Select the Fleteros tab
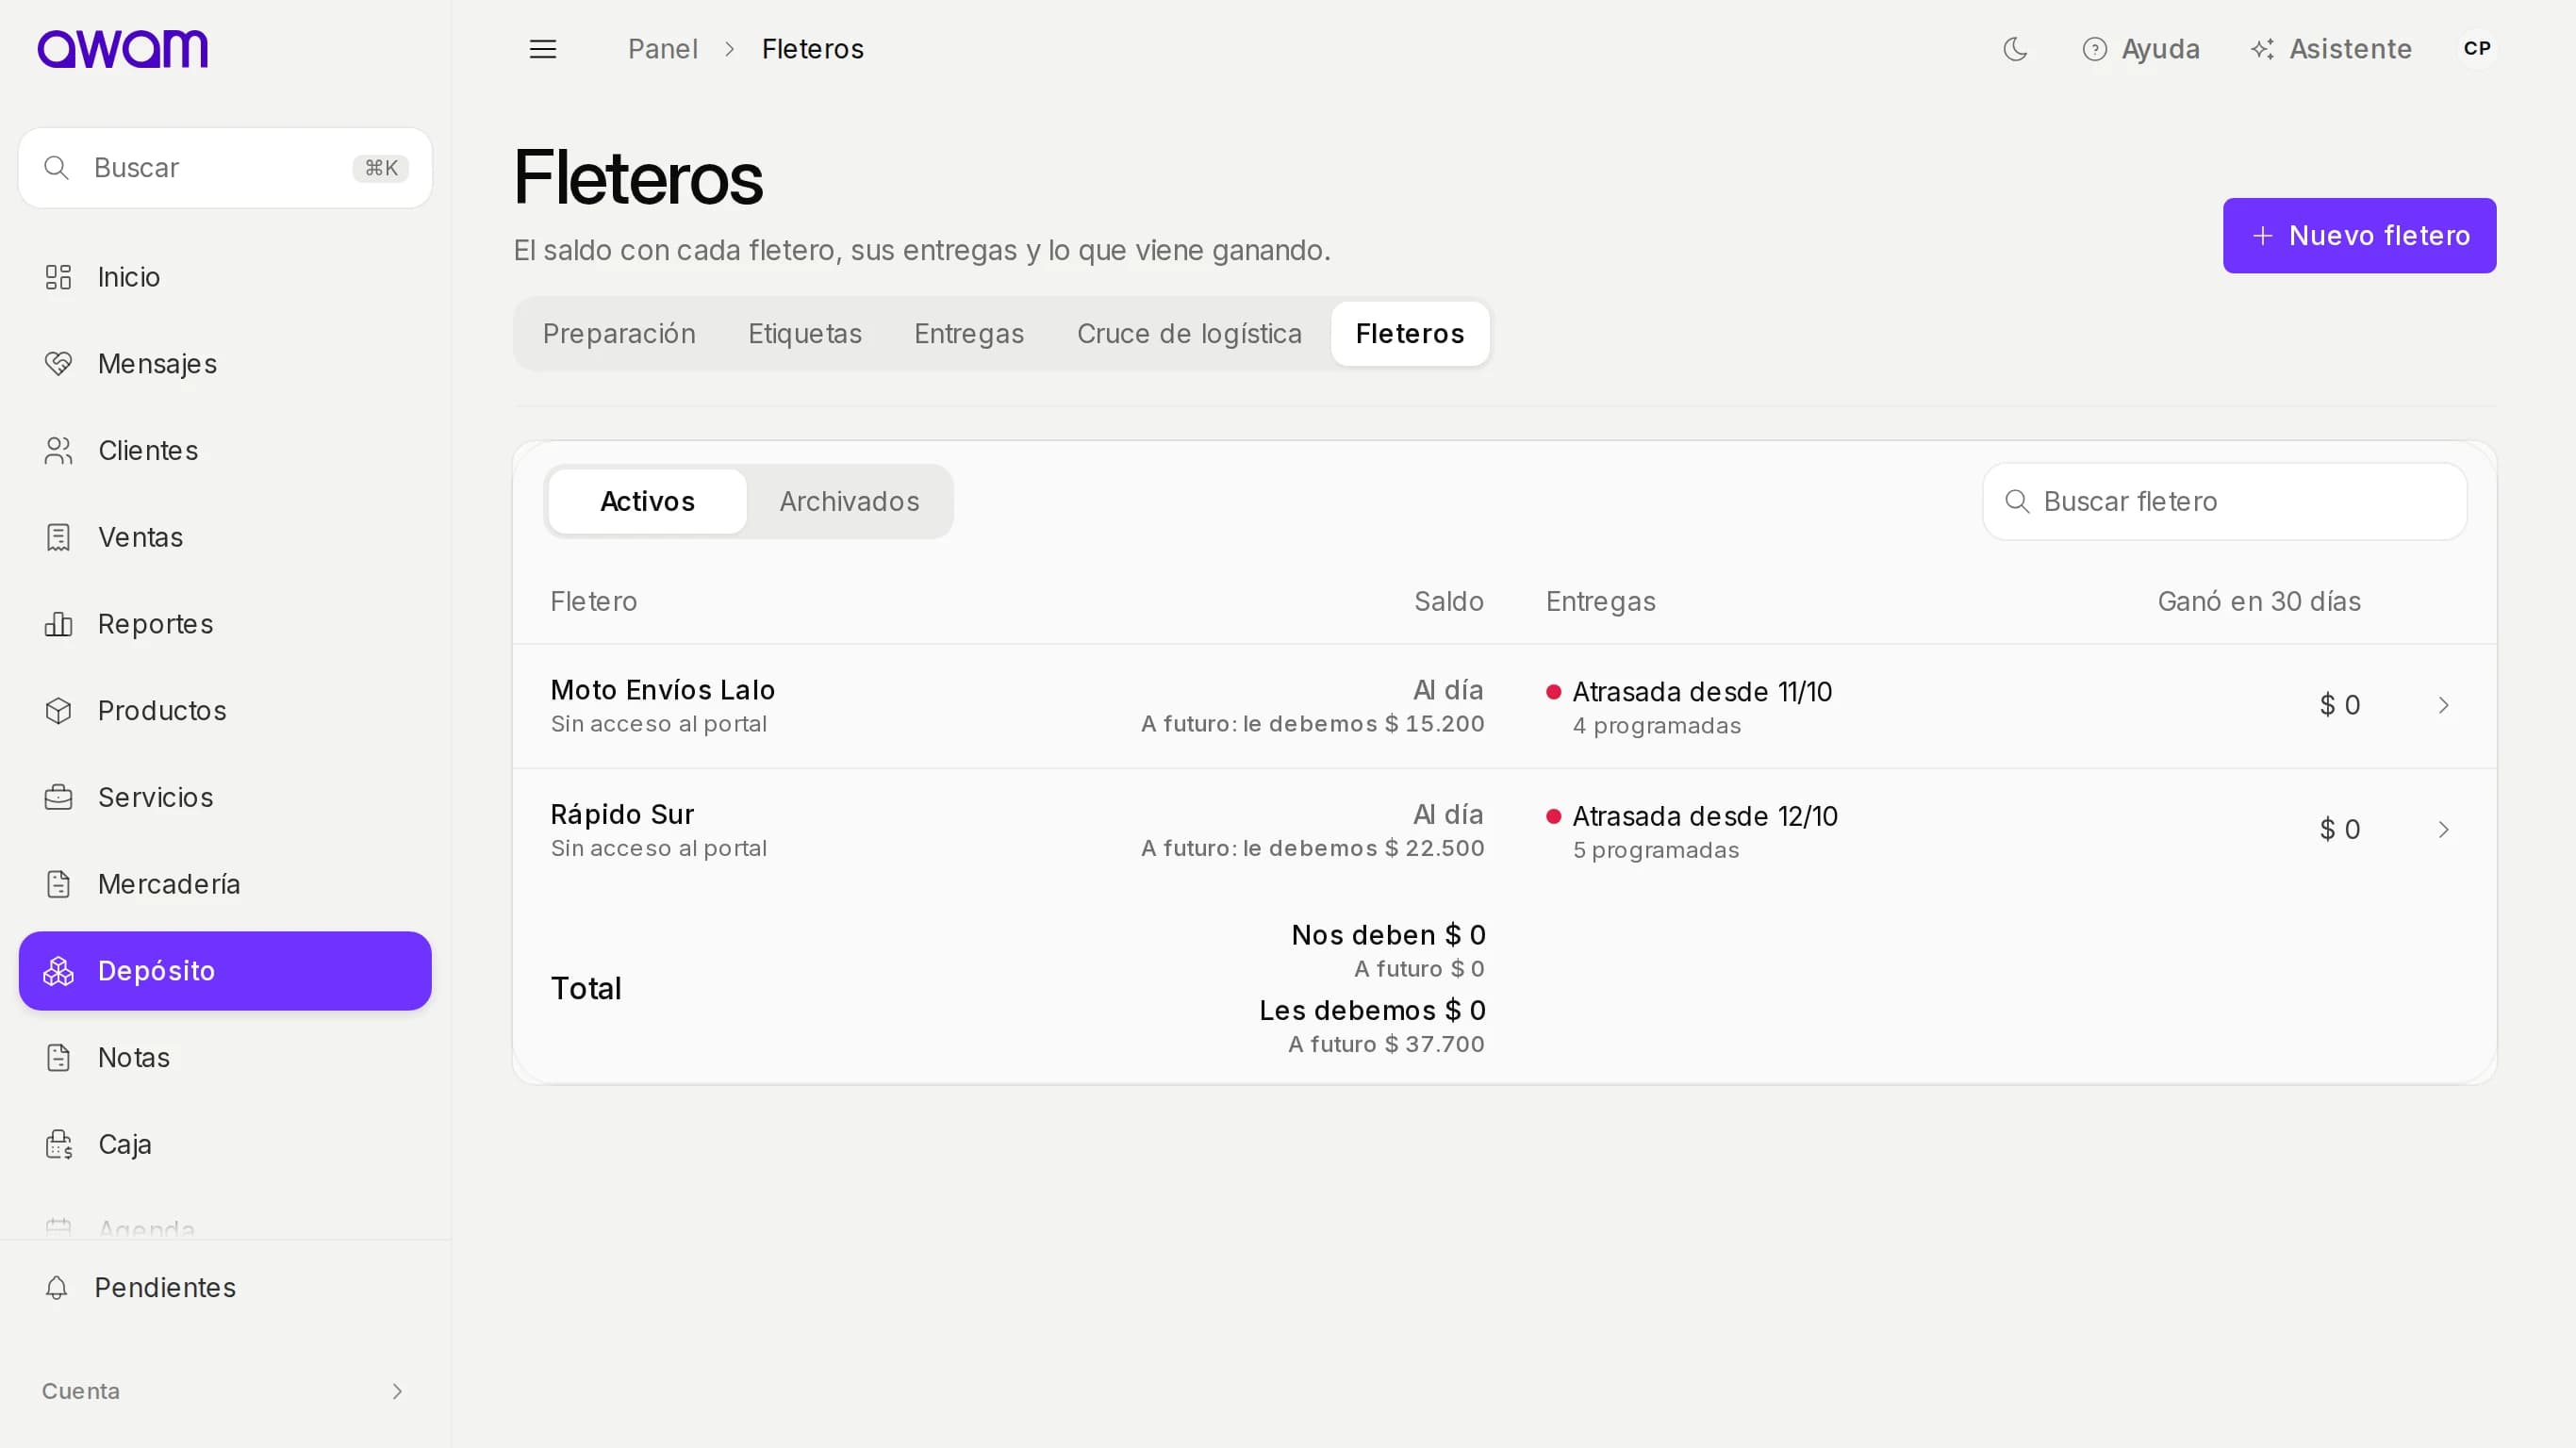The width and height of the screenshot is (2576, 1448). point(1410,334)
